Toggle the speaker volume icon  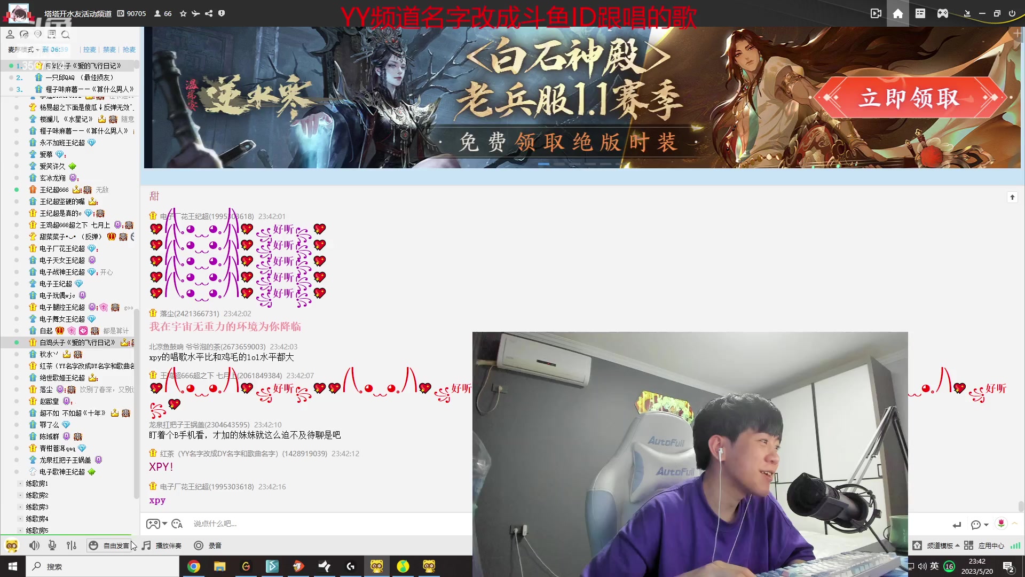point(34,545)
